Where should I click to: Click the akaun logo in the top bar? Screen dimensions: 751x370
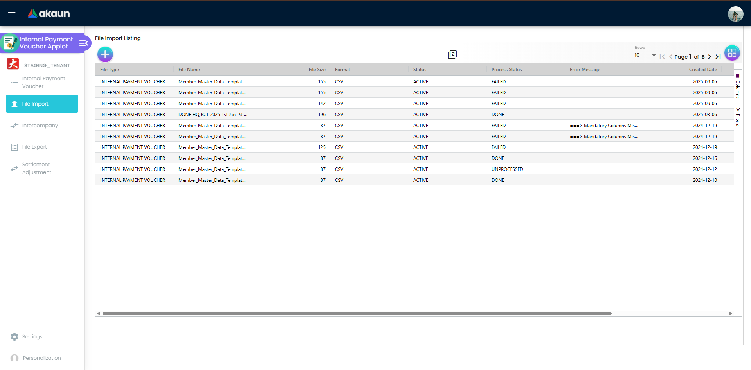pos(49,13)
